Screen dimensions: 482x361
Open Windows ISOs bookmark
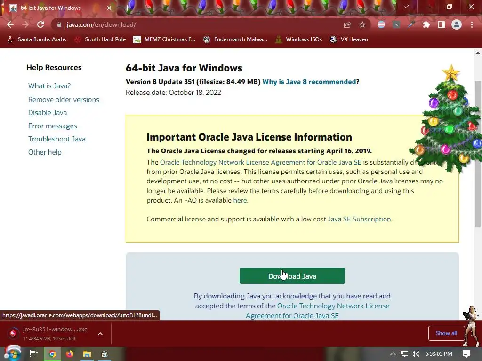[x=298, y=39]
